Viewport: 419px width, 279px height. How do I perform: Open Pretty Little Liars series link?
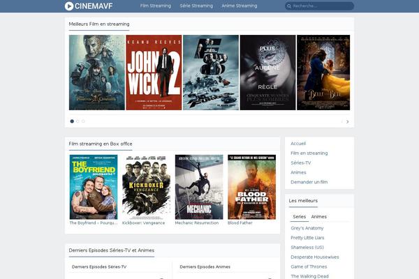(x=307, y=238)
